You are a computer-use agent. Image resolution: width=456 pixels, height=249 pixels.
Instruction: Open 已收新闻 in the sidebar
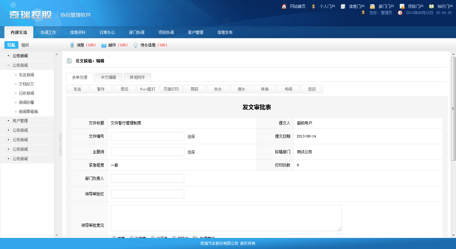pyautogui.click(x=26, y=93)
